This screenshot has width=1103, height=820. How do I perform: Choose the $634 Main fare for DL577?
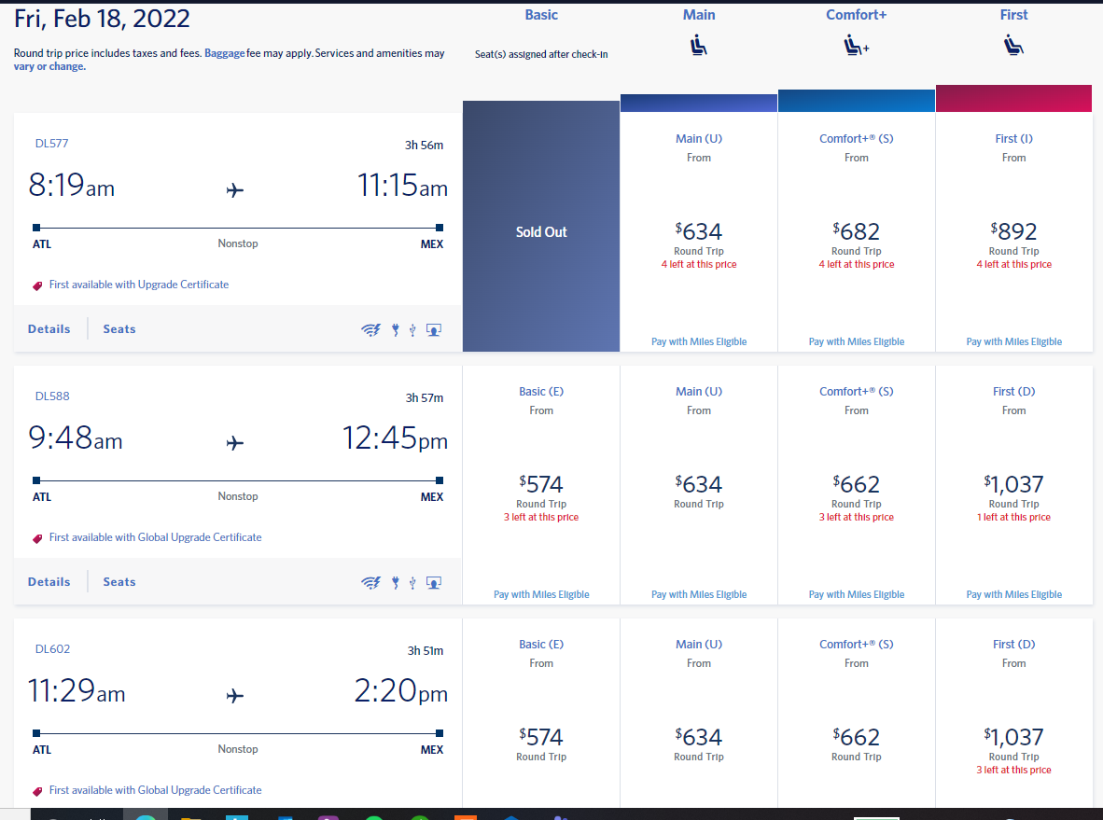coord(699,231)
